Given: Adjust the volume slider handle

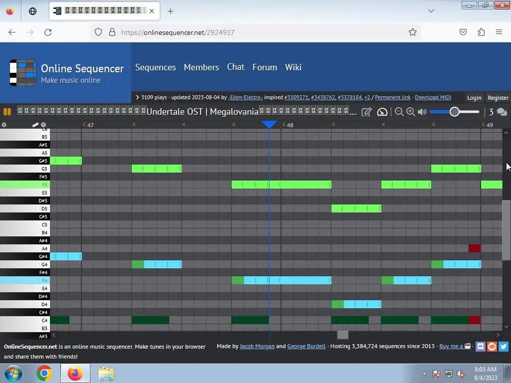Looking at the screenshot, I should point(454,112).
